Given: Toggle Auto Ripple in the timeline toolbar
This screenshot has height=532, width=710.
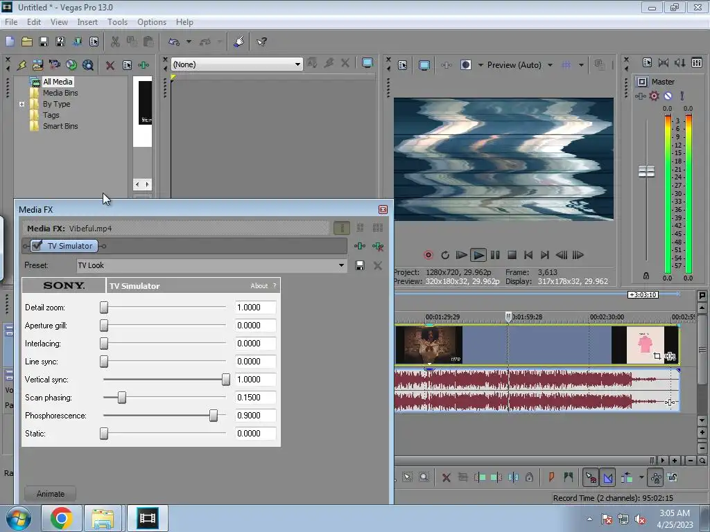Looking at the screenshot, I should coord(627,477).
